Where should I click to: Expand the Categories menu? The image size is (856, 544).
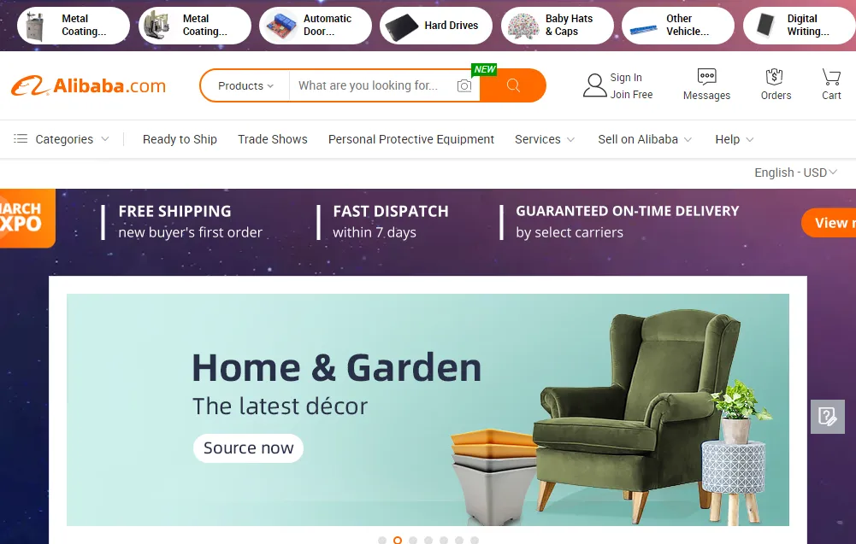(x=62, y=139)
